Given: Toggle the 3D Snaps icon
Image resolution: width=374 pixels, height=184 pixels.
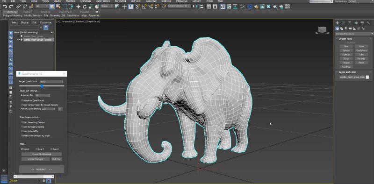Looking at the screenshot, I should 137,7.
